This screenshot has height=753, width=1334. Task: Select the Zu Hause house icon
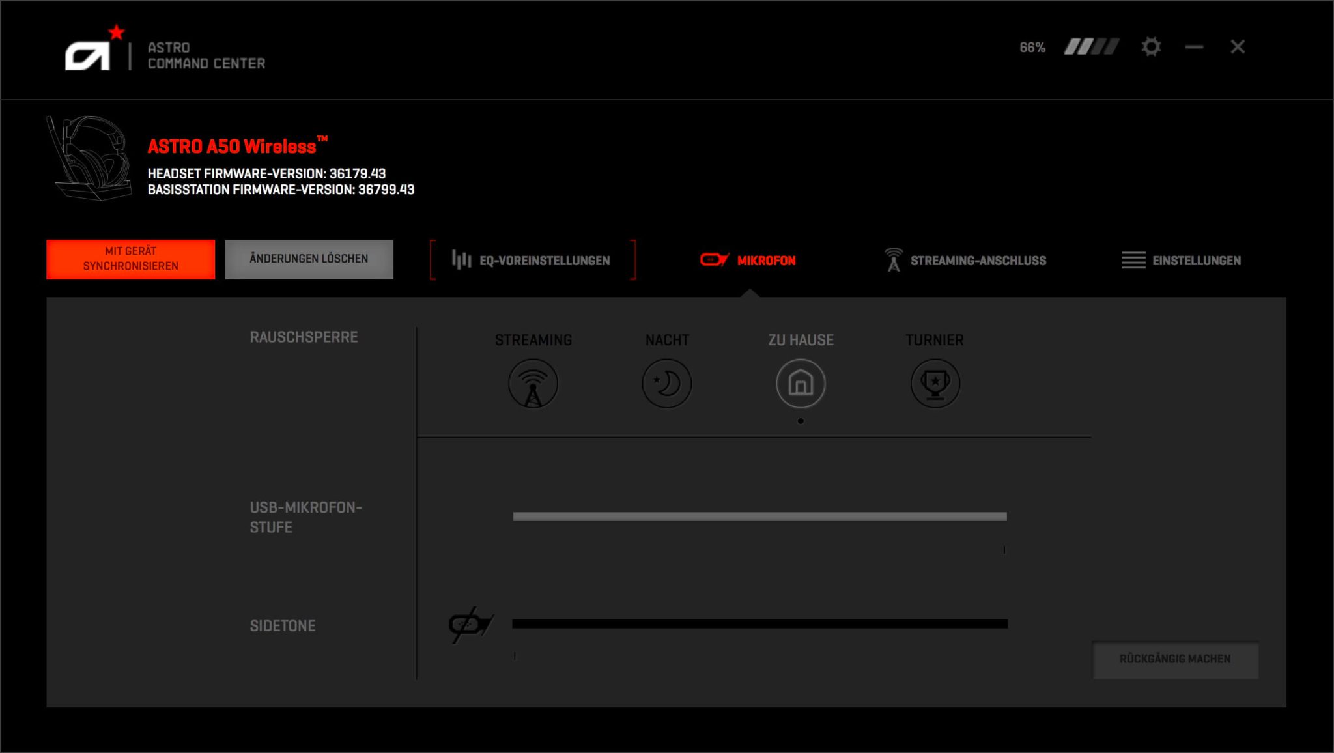801,384
